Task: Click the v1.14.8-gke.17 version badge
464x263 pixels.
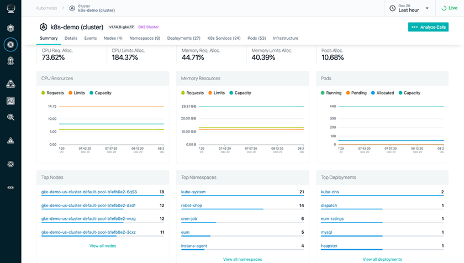Action: click(122, 27)
